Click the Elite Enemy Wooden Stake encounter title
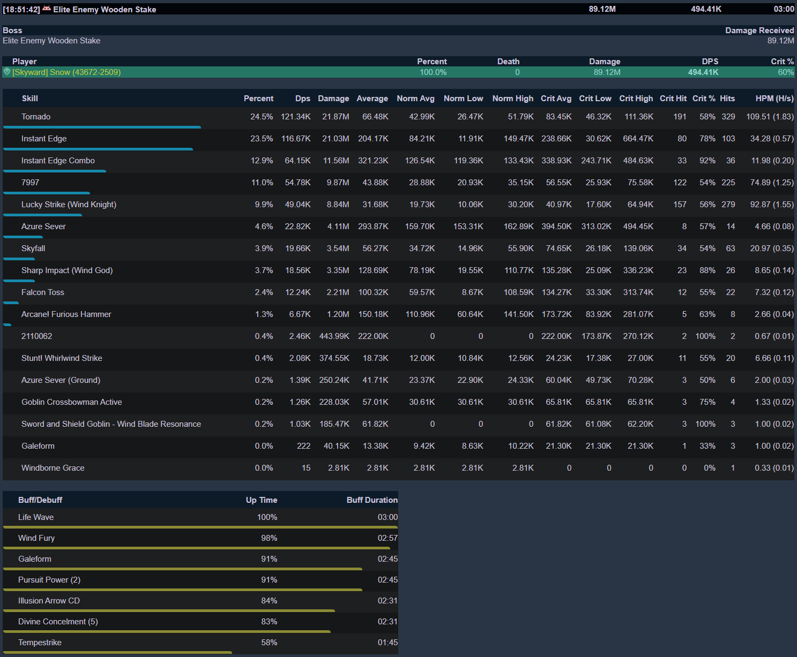The width and height of the screenshot is (797, 657). point(105,9)
